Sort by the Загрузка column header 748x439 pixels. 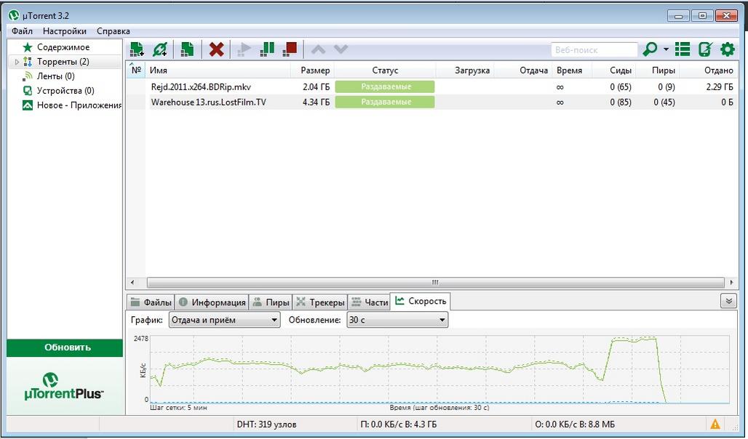[465, 70]
